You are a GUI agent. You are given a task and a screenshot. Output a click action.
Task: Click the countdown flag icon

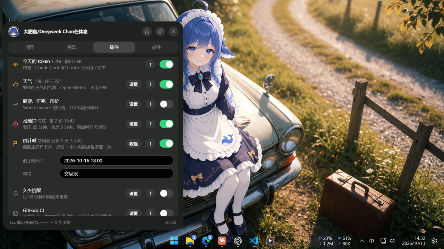pos(16,144)
